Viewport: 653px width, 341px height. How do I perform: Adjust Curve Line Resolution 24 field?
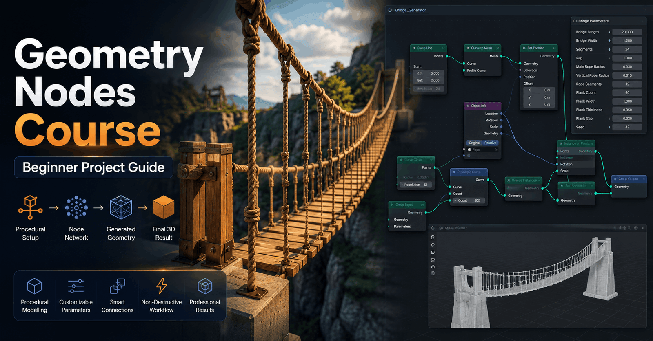429,89
